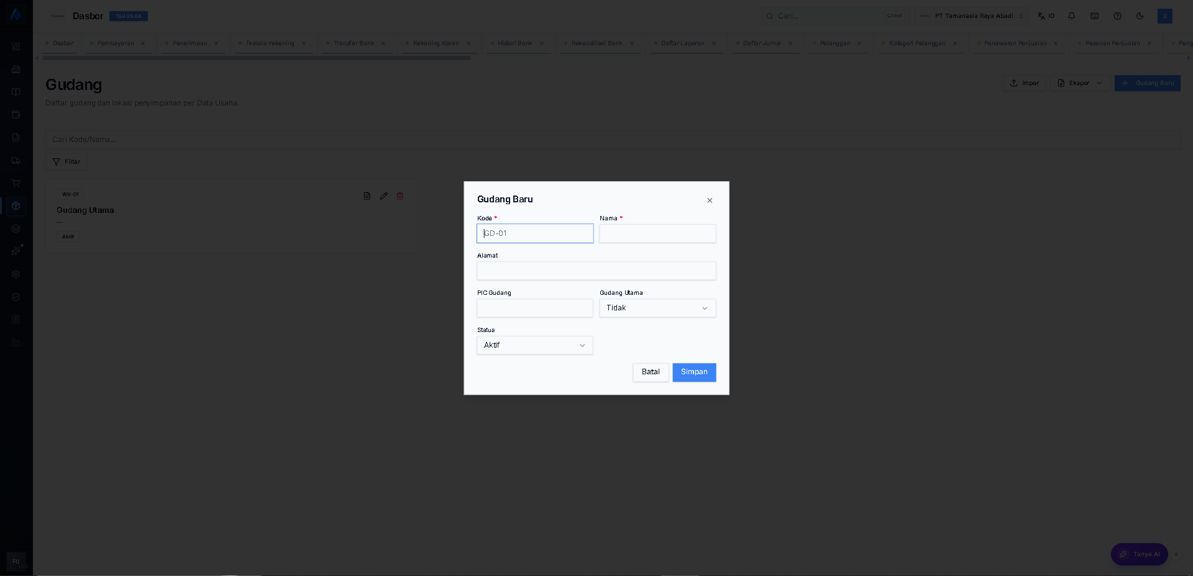Image resolution: width=1193 pixels, height=576 pixels.
Task: Click the Batal button
Action: tap(651, 372)
